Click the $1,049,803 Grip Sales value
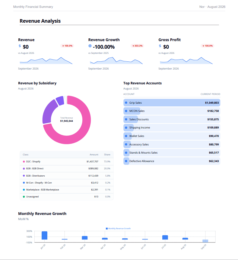238x260 pixels. 212,103
